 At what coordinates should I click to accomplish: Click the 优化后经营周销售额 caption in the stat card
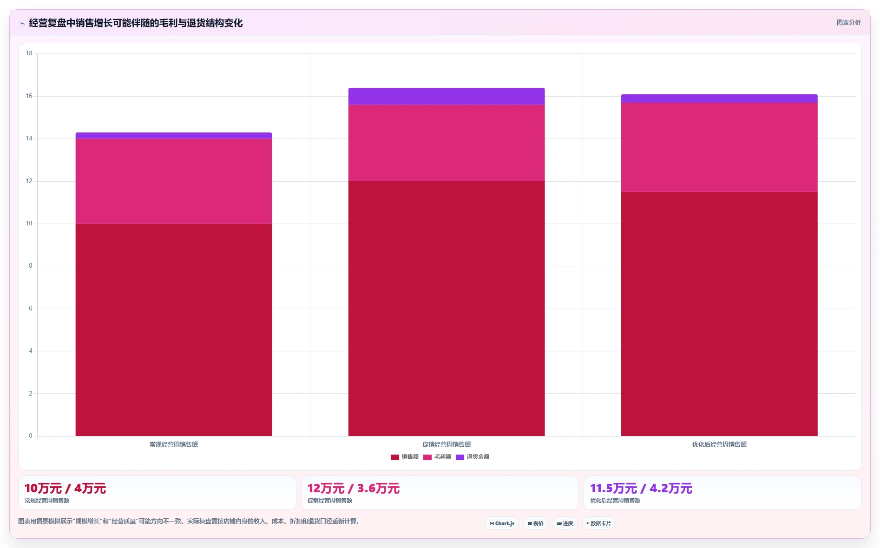615,501
